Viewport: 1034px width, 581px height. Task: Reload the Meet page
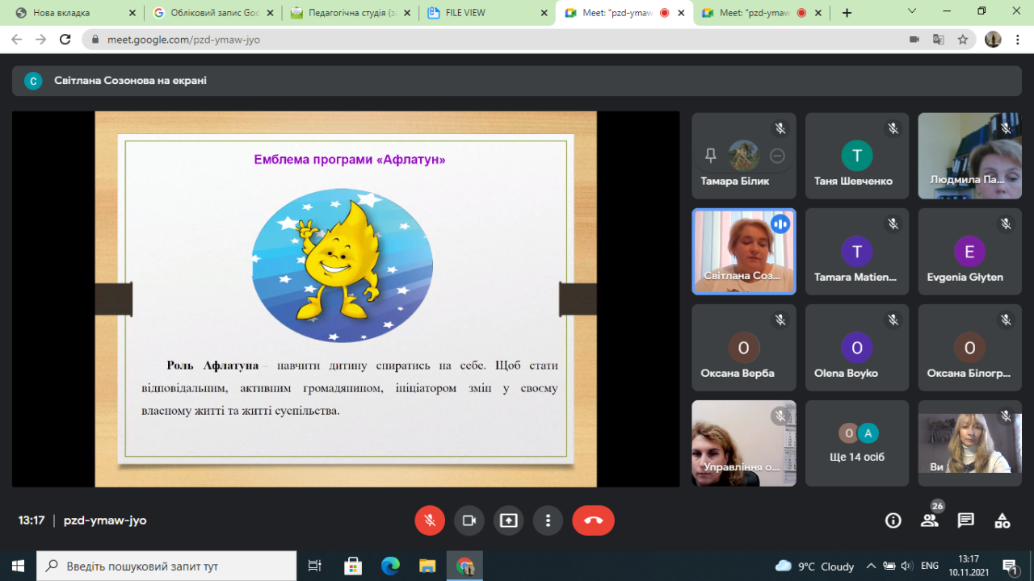point(66,40)
